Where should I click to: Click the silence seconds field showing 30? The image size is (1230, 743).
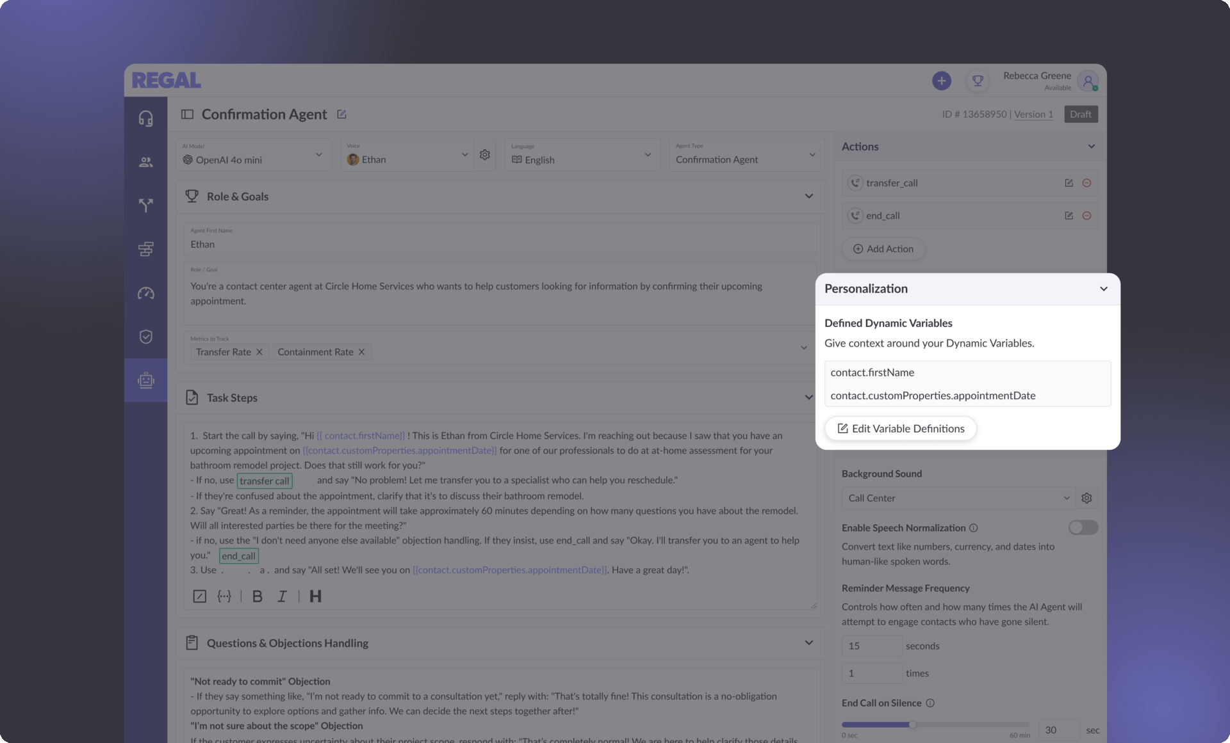pyautogui.click(x=1058, y=730)
